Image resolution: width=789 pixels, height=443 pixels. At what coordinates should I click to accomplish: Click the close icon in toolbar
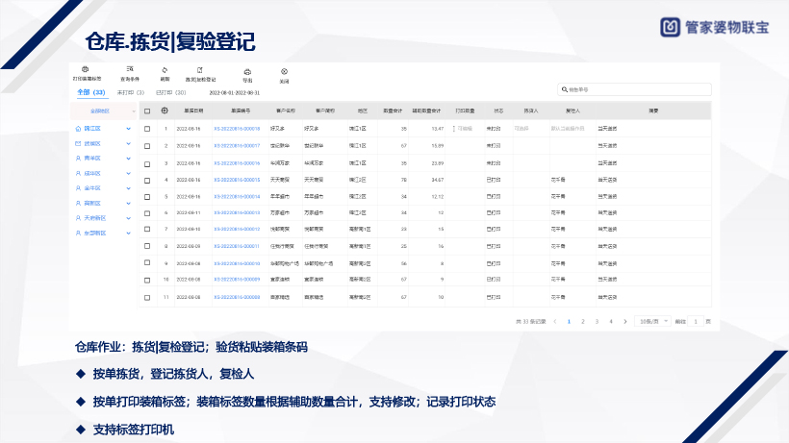pyautogui.click(x=284, y=70)
